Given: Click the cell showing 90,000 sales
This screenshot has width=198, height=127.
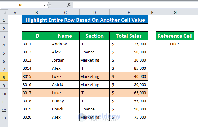Looking at the screenshot, I should click(129, 109).
